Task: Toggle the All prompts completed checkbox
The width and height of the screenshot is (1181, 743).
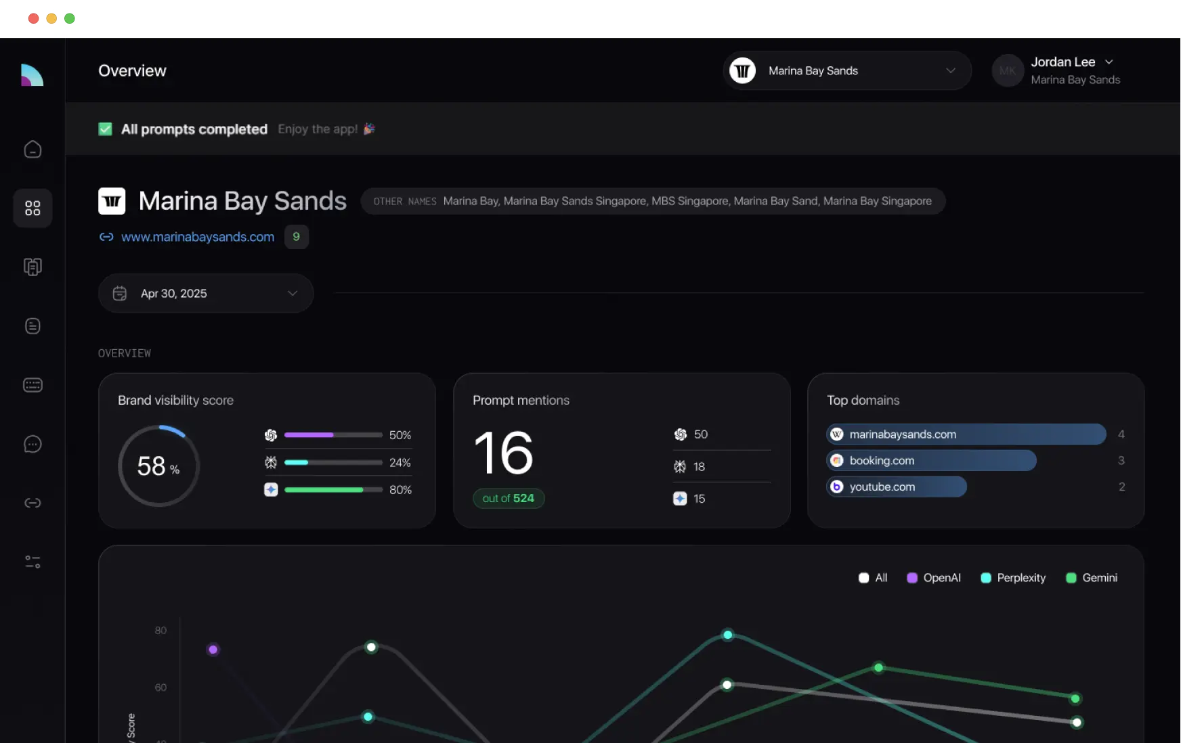Action: (105, 129)
